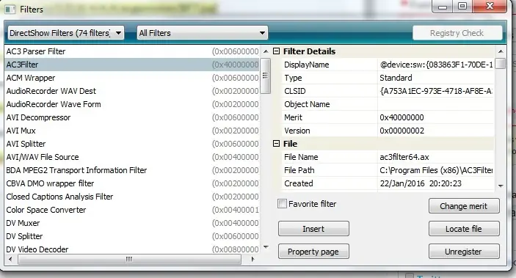
Task: Click the Object Name property label
Action: tap(307, 104)
